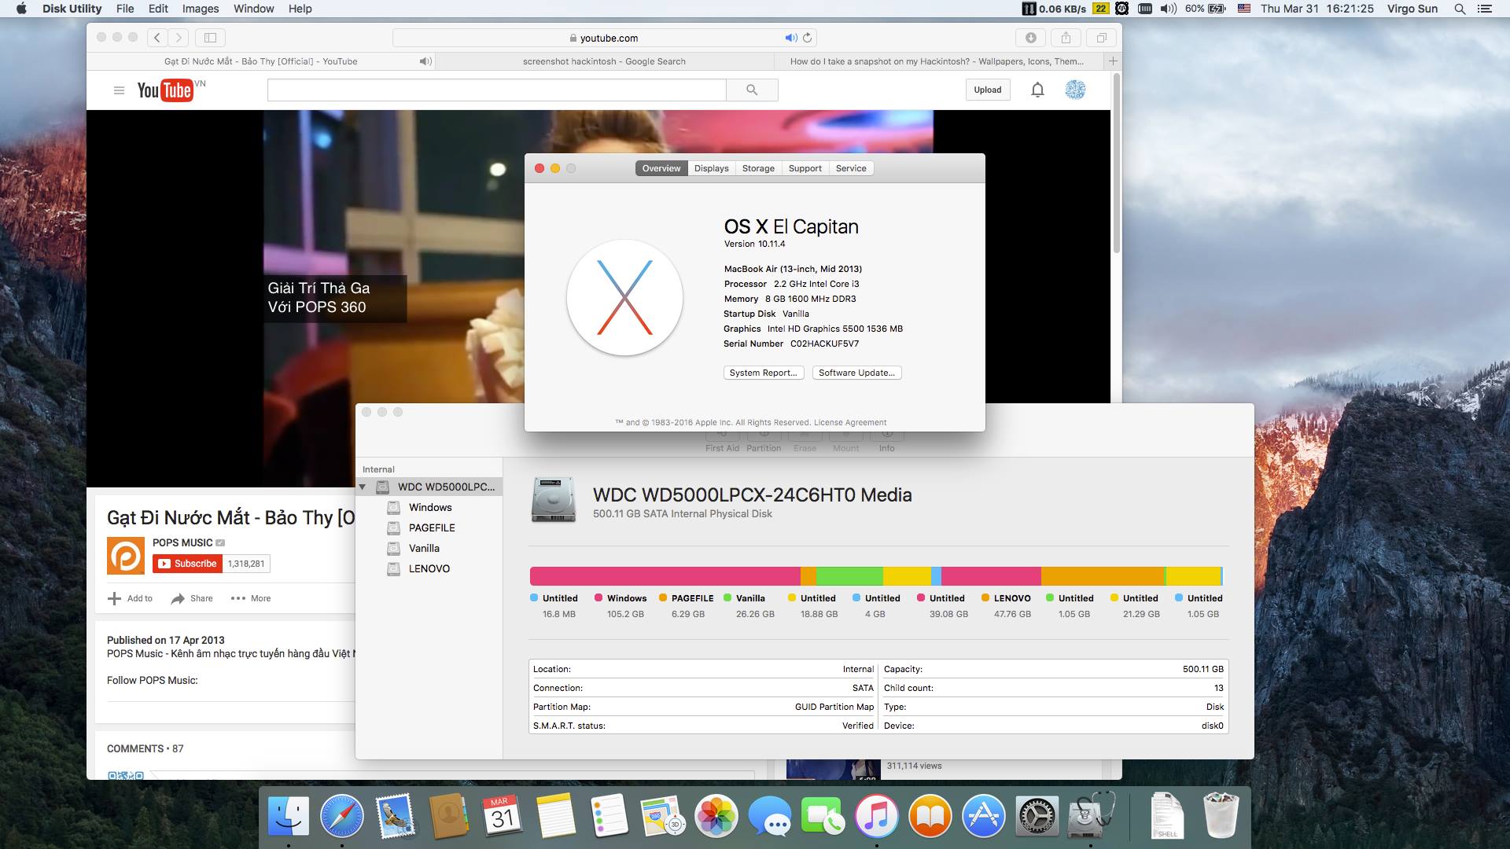
Task: Select the Vanilla volume in sidebar
Action: (x=424, y=549)
